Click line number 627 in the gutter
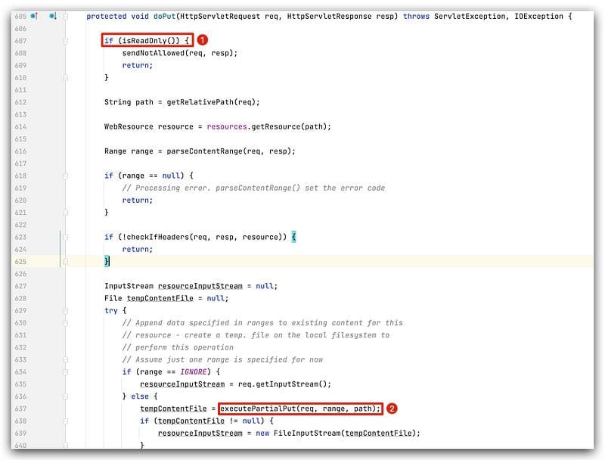 point(20,286)
